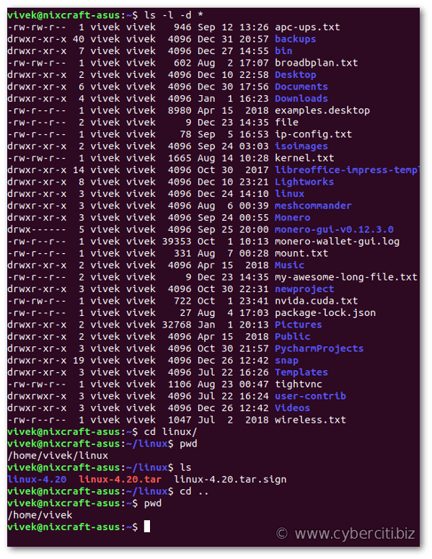
Task: Click the user-contrib directory name
Action: 310,397
